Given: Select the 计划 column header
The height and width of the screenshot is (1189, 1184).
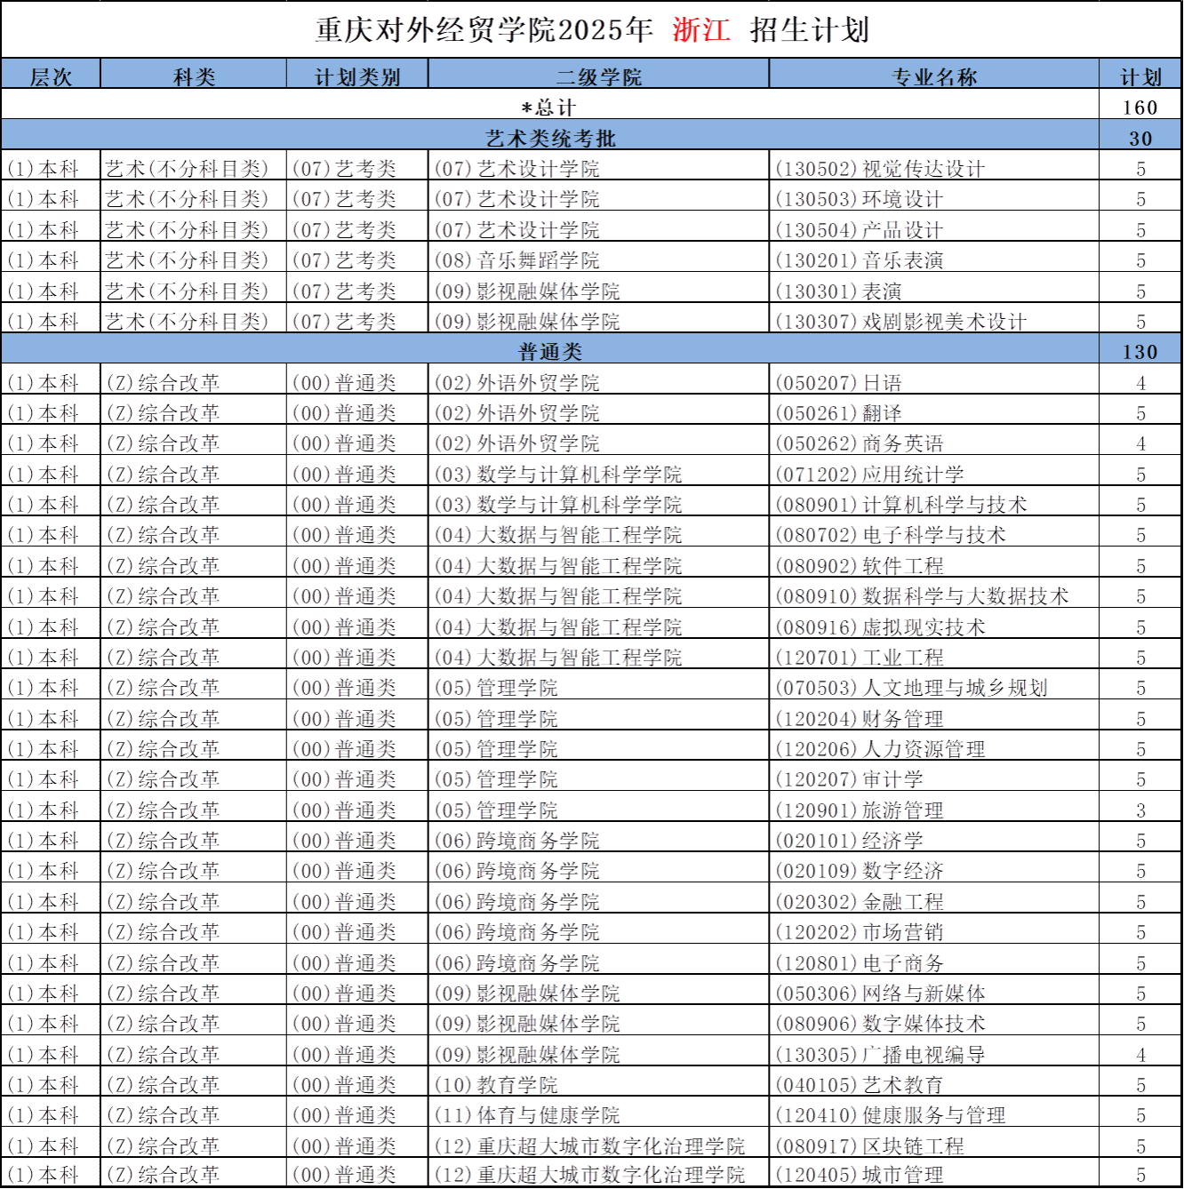Looking at the screenshot, I should point(1140,76).
